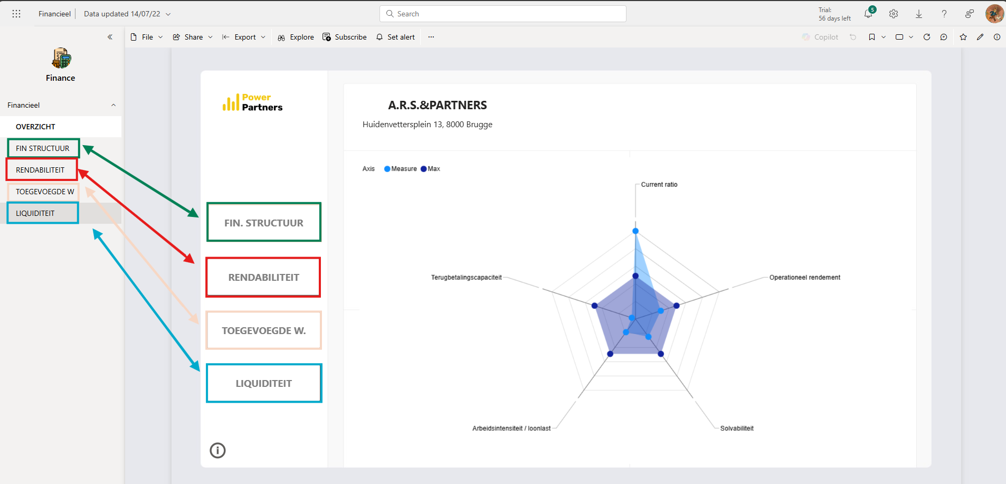Open report comments

click(944, 37)
